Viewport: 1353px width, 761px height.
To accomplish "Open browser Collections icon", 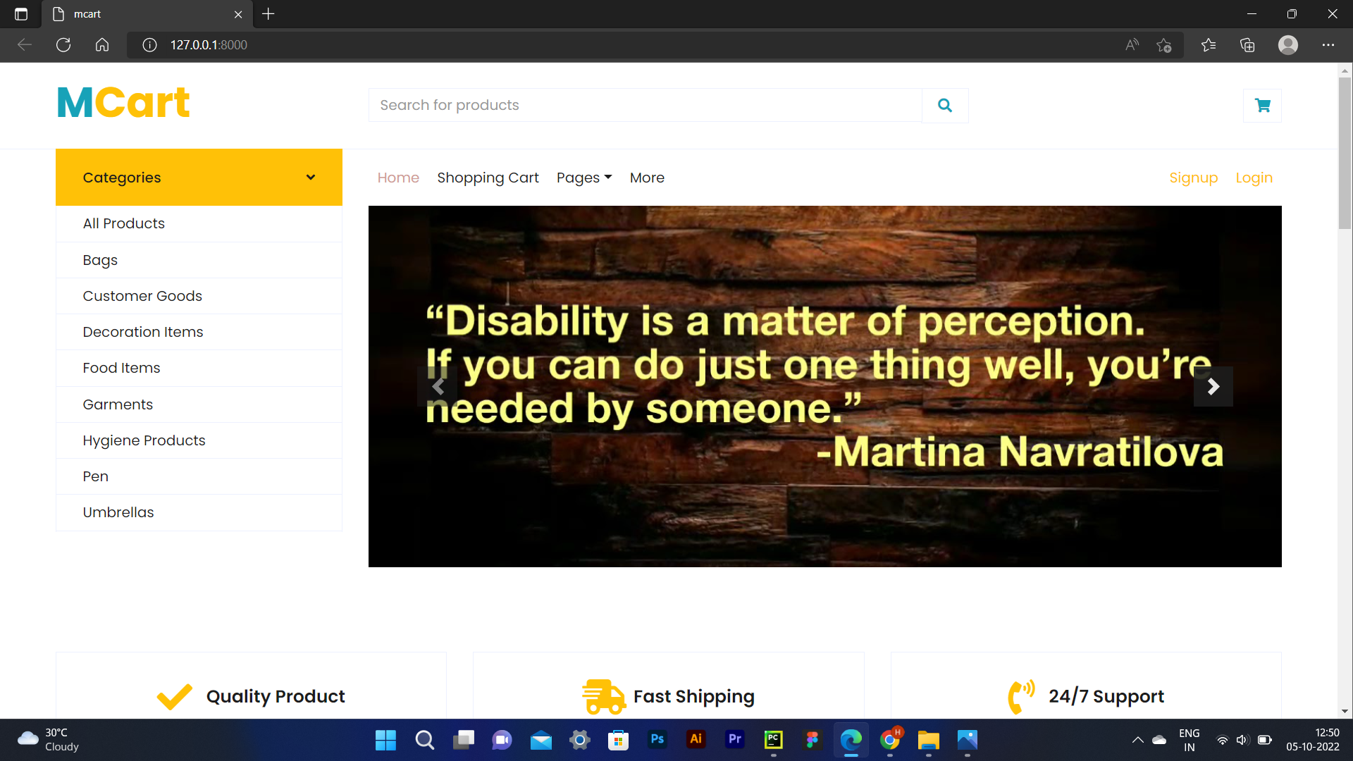I will (1247, 45).
